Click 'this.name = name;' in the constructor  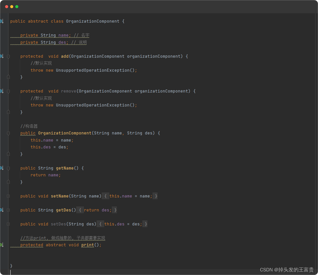[52, 140]
